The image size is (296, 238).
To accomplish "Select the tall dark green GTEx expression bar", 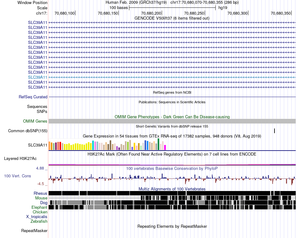I will [158, 144].
